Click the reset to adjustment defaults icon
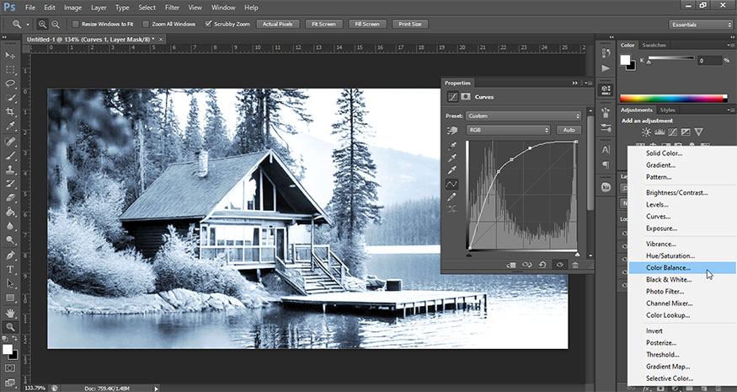The width and height of the screenshot is (737, 392). (x=543, y=265)
